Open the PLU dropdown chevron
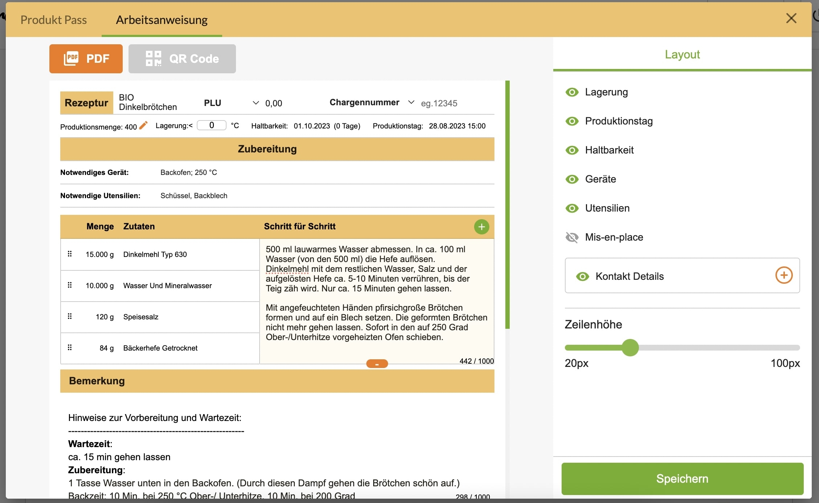The image size is (819, 503). pyautogui.click(x=256, y=103)
